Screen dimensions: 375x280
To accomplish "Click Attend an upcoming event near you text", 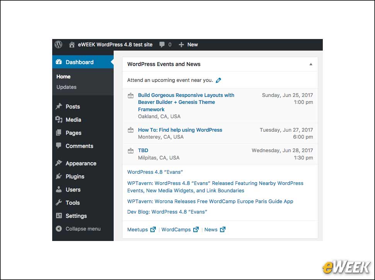I will 170,80.
